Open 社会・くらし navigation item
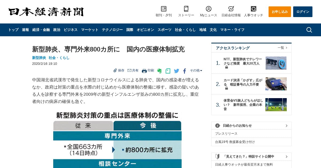Viewport: 321px width, 168px height. coord(185,30)
